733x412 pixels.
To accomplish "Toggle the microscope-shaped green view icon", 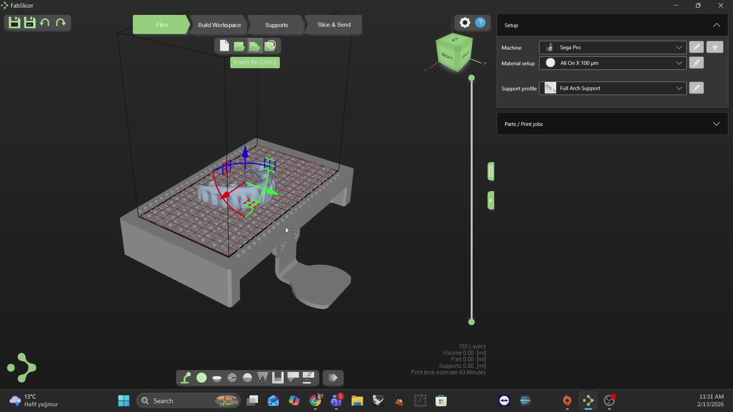I will [x=186, y=378].
